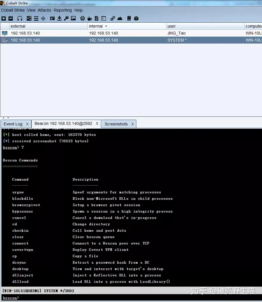Click the session icon of SYSTEM * row
This screenshot has height=302, width=262.
5,40
